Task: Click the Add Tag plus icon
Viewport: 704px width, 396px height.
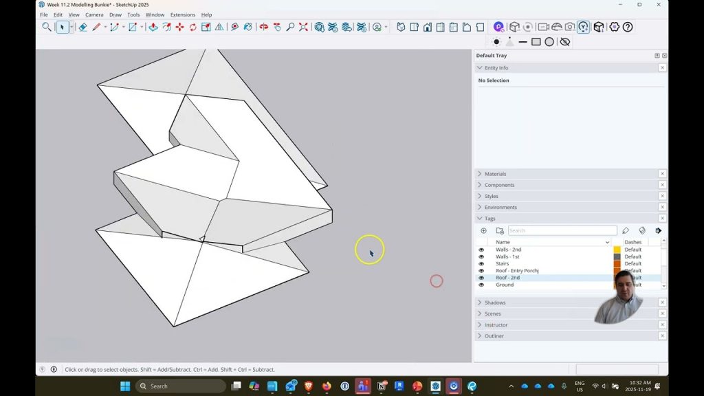Action: click(x=483, y=231)
